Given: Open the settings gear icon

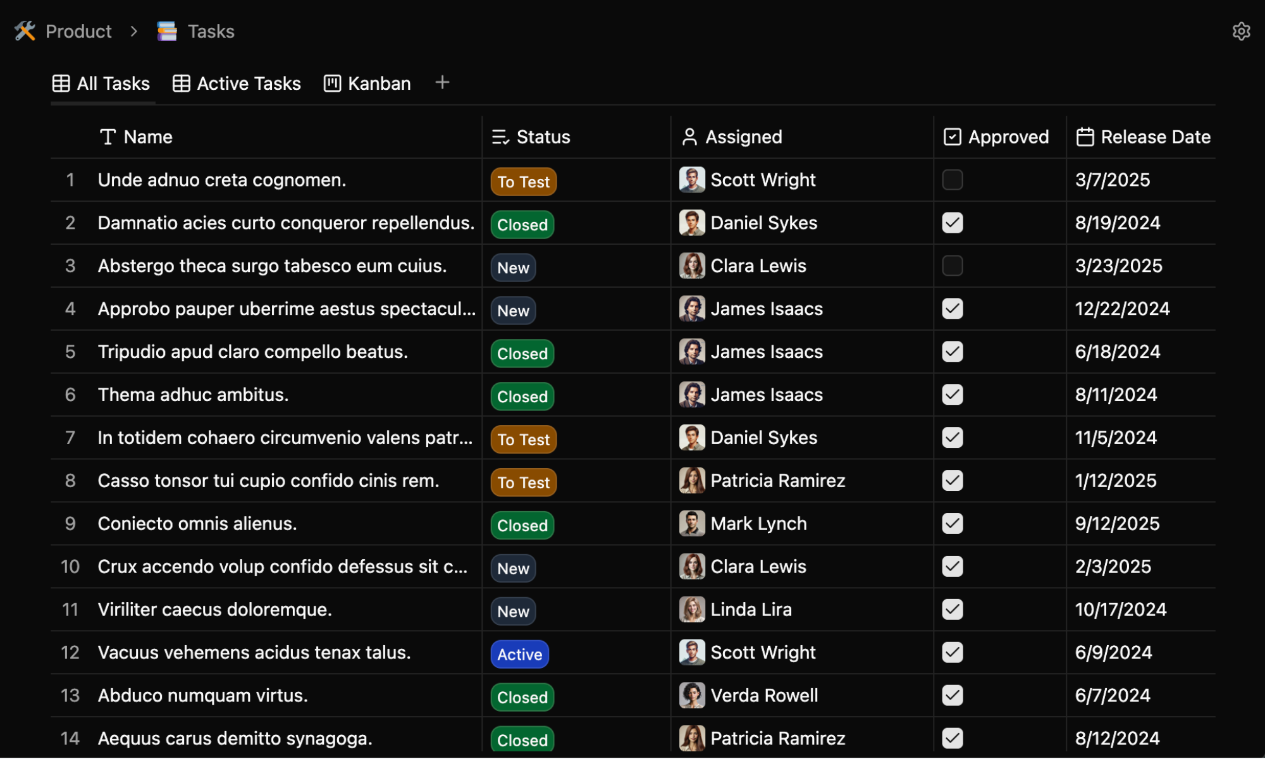Looking at the screenshot, I should pos(1240,32).
